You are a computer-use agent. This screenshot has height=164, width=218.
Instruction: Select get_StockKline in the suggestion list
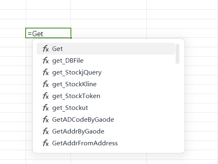[x=106, y=84]
